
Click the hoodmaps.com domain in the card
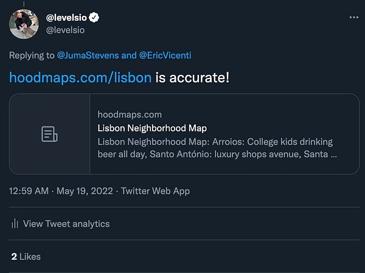[x=130, y=114]
